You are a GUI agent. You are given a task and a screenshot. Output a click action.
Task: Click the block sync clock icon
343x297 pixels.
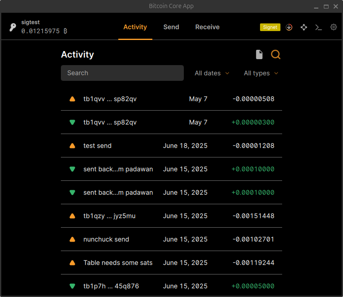(x=289, y=27)
